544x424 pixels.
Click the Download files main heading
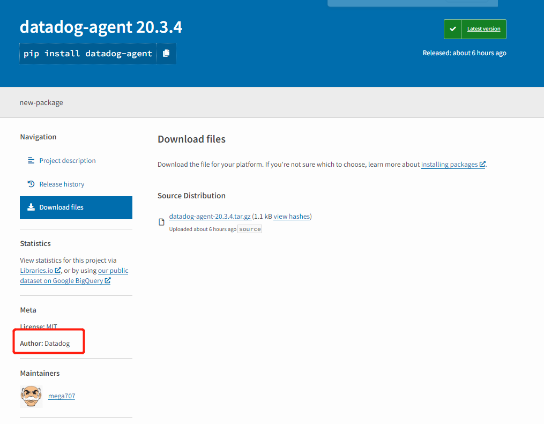pos(191,139)
